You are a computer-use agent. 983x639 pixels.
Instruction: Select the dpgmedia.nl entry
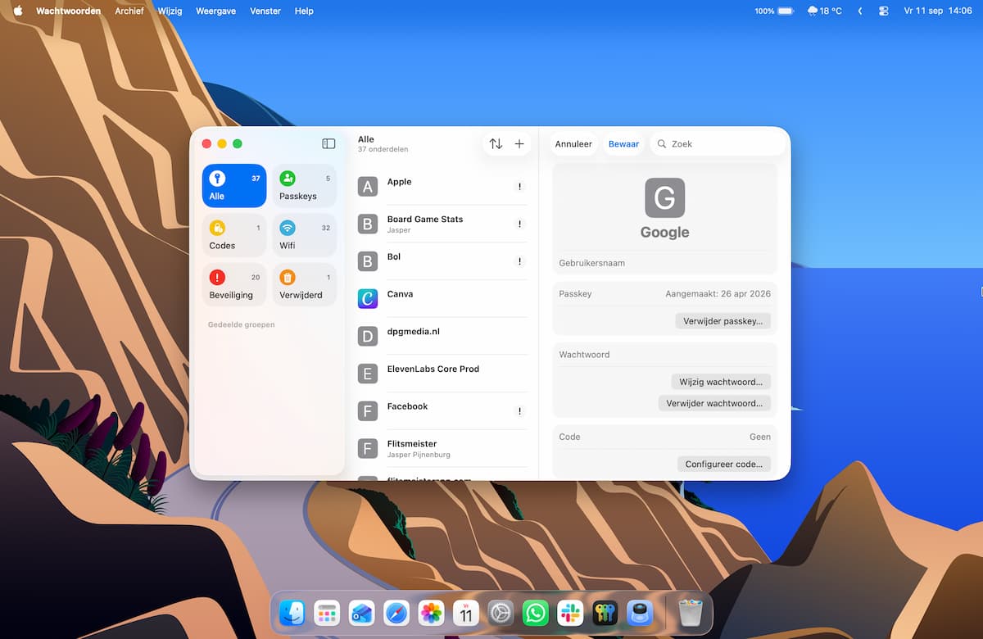(x=442, y=336)
